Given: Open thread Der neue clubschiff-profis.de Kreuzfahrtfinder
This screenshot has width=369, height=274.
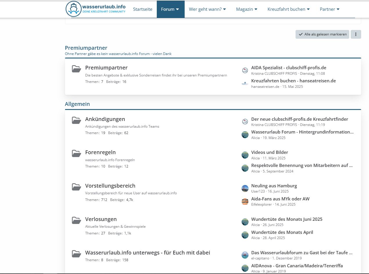Looking at the screenshot, I should click(300, 119).
